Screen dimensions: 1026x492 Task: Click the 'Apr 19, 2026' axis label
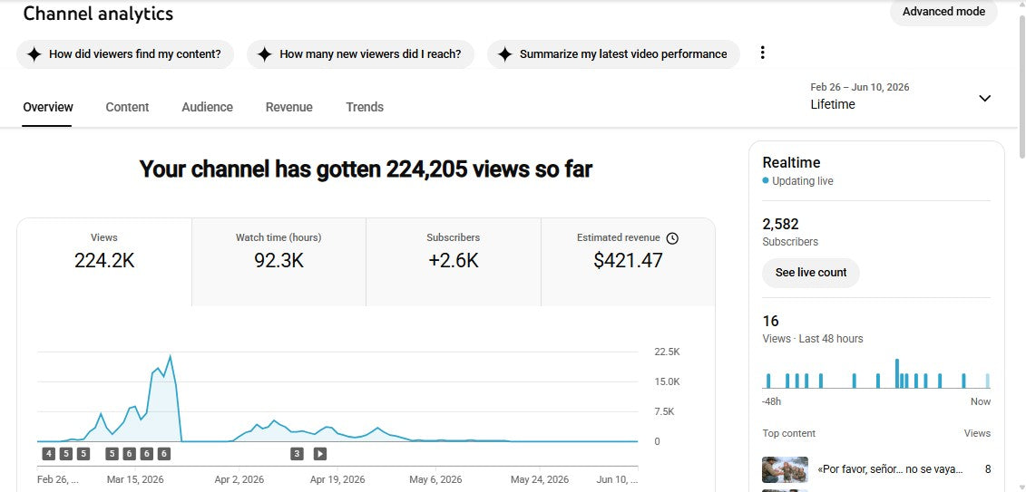pyautogui.click(x=337, y=479)
